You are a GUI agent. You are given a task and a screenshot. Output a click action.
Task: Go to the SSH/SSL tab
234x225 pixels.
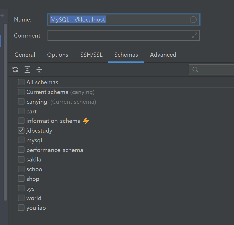[x=91, y=55]
